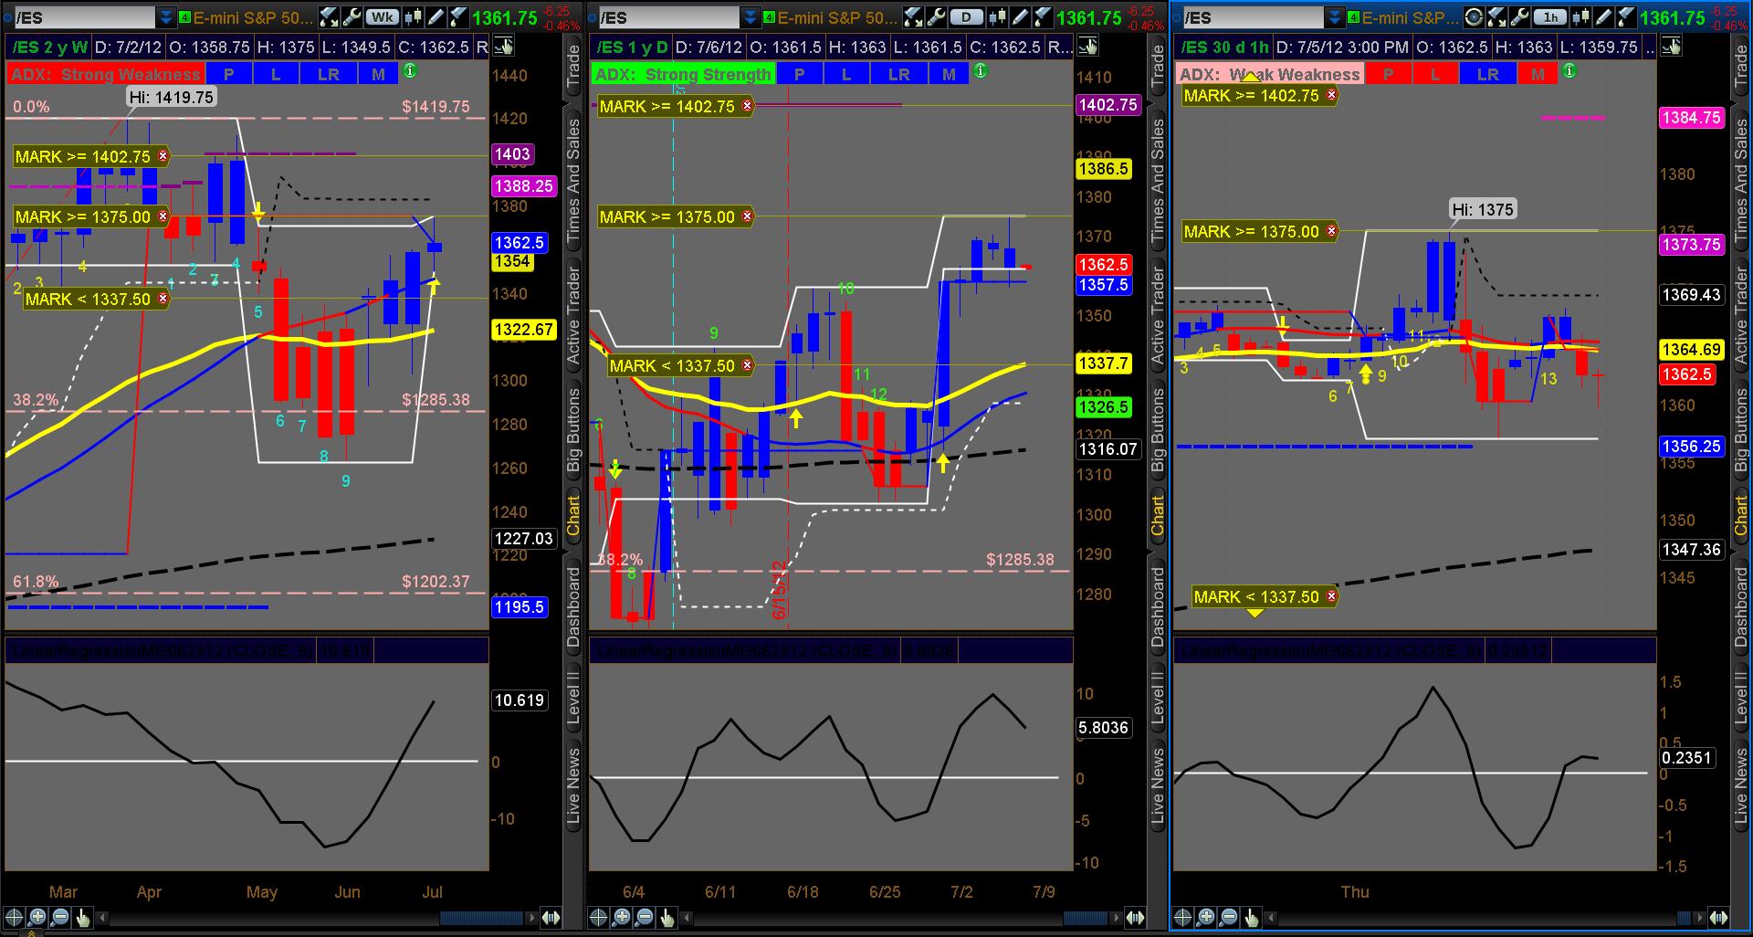Open Active Trader tab on daily chart sidebar
1753x937 pixels.
tap(1158, 316)
